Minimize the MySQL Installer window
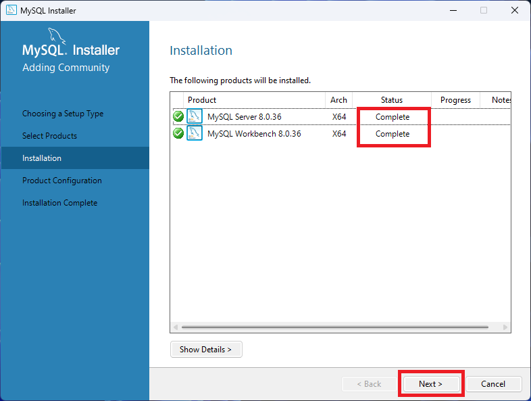This screenshot has width=531, height=401. [x=453, y=10]
